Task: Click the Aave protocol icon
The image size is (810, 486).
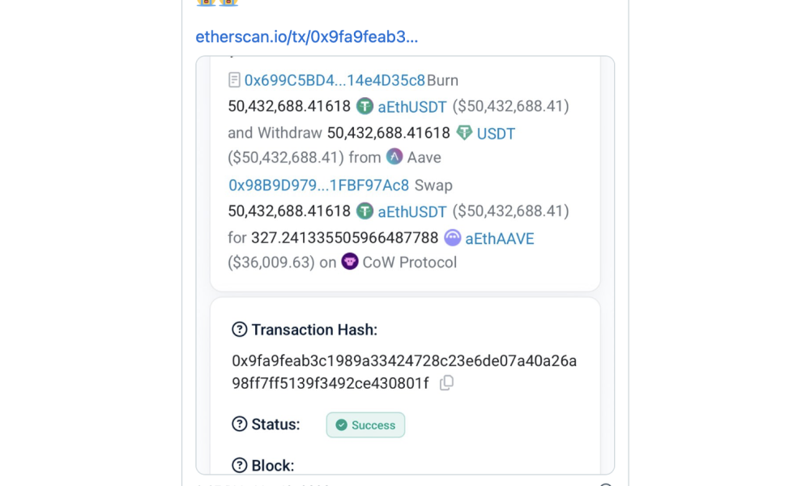Action: 394,156
